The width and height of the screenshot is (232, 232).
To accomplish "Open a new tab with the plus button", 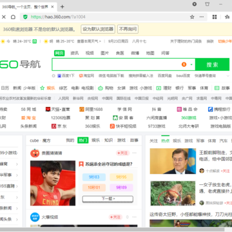I will (63, 6).
